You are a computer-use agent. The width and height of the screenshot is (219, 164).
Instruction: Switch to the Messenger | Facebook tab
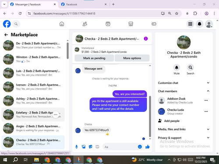click(x=33, y=4)
